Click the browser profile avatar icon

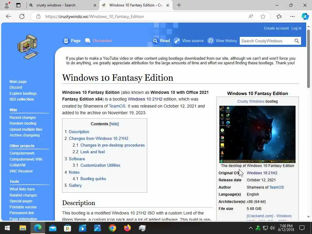coord(7,5)
